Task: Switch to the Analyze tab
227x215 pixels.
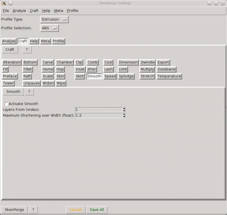Action: pos(9,41)
